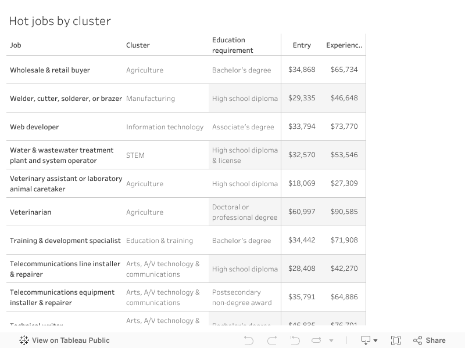Select the Job column header
465x348 pixels.
16,45
